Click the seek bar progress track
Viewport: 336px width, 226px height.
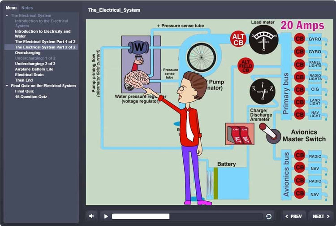pyautogui.click(x=187, y=216)
